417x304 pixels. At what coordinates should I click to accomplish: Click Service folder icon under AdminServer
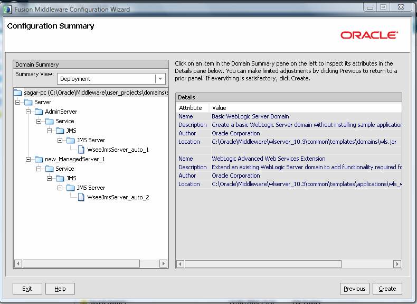pos(50,121)
